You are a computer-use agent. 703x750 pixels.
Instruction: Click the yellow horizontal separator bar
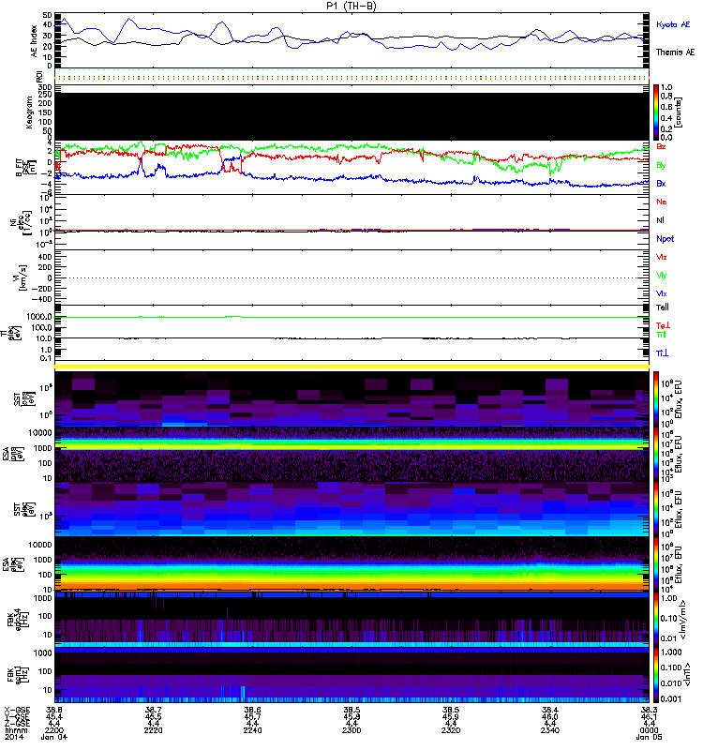[x=352, y=367]
